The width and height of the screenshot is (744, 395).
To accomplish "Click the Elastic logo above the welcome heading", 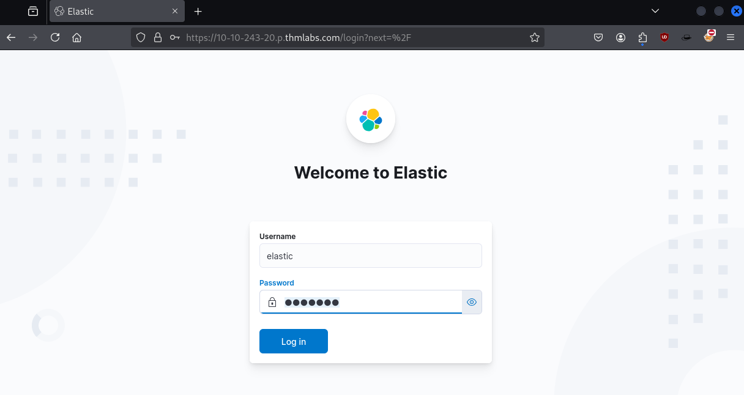I will (371, 119).
